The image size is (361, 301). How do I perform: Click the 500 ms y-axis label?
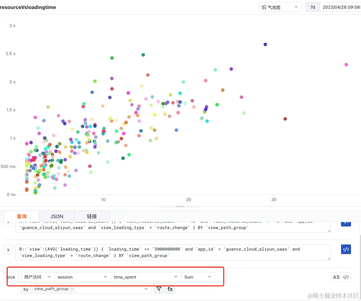click(8, 166)
